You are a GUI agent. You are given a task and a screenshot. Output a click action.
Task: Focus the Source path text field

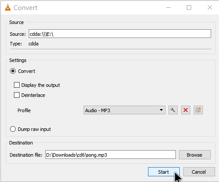click(x=120, y=34)
